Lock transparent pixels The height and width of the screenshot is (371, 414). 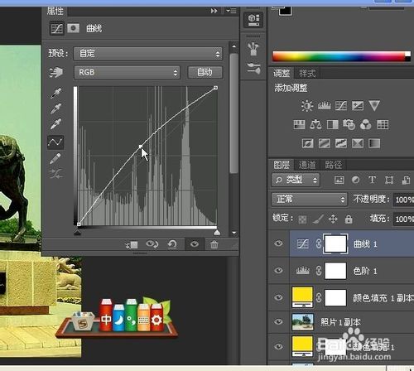(x=302, y=219)
